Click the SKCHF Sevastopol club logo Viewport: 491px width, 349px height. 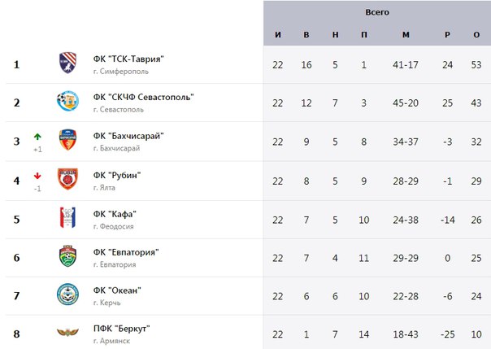click(x=67, y=101)
